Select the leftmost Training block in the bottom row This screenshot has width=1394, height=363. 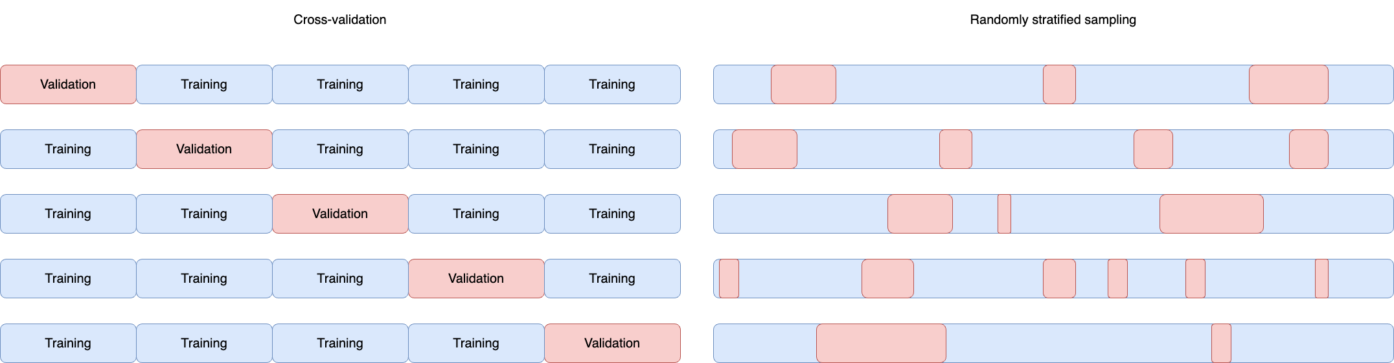tap(68, 343)
